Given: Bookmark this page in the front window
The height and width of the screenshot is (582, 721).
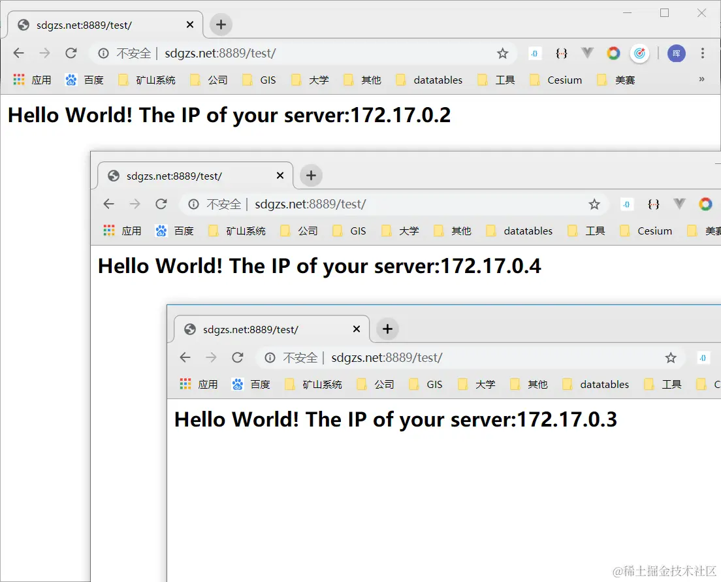Looking at the screenshot, I should pos(671,357).
